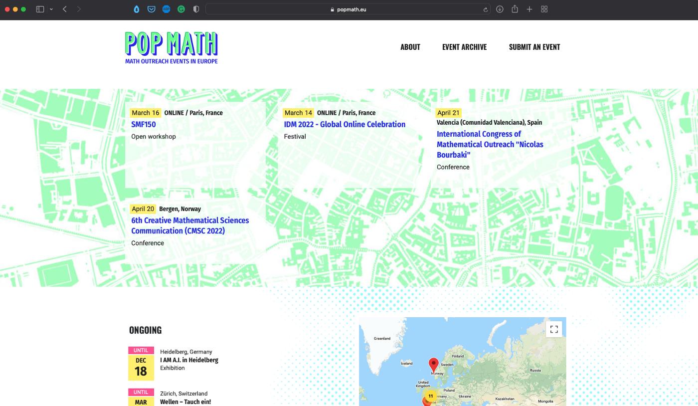Viewport: 698px width, 406px height.
Task: Open the SMF150 event link
Action: coord(143,125)
